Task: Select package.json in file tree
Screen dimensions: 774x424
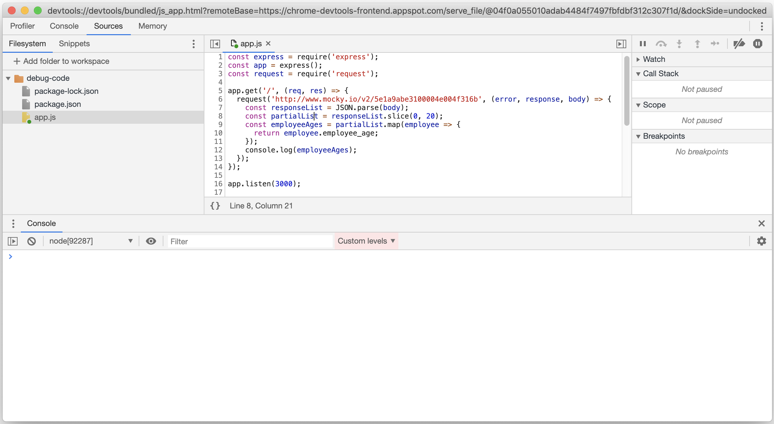Action: (58, 104)
